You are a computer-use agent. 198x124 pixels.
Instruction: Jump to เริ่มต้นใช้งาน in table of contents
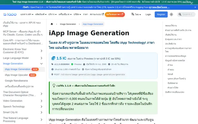pyautogui.click(x=171, y=35)
